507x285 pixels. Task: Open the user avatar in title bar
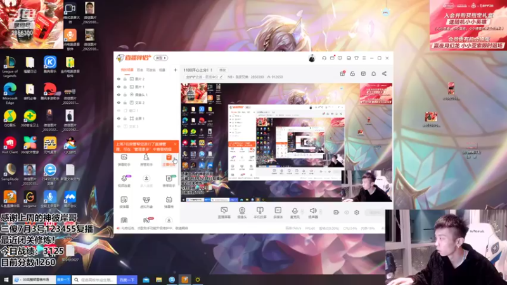[x=312, y=58]
